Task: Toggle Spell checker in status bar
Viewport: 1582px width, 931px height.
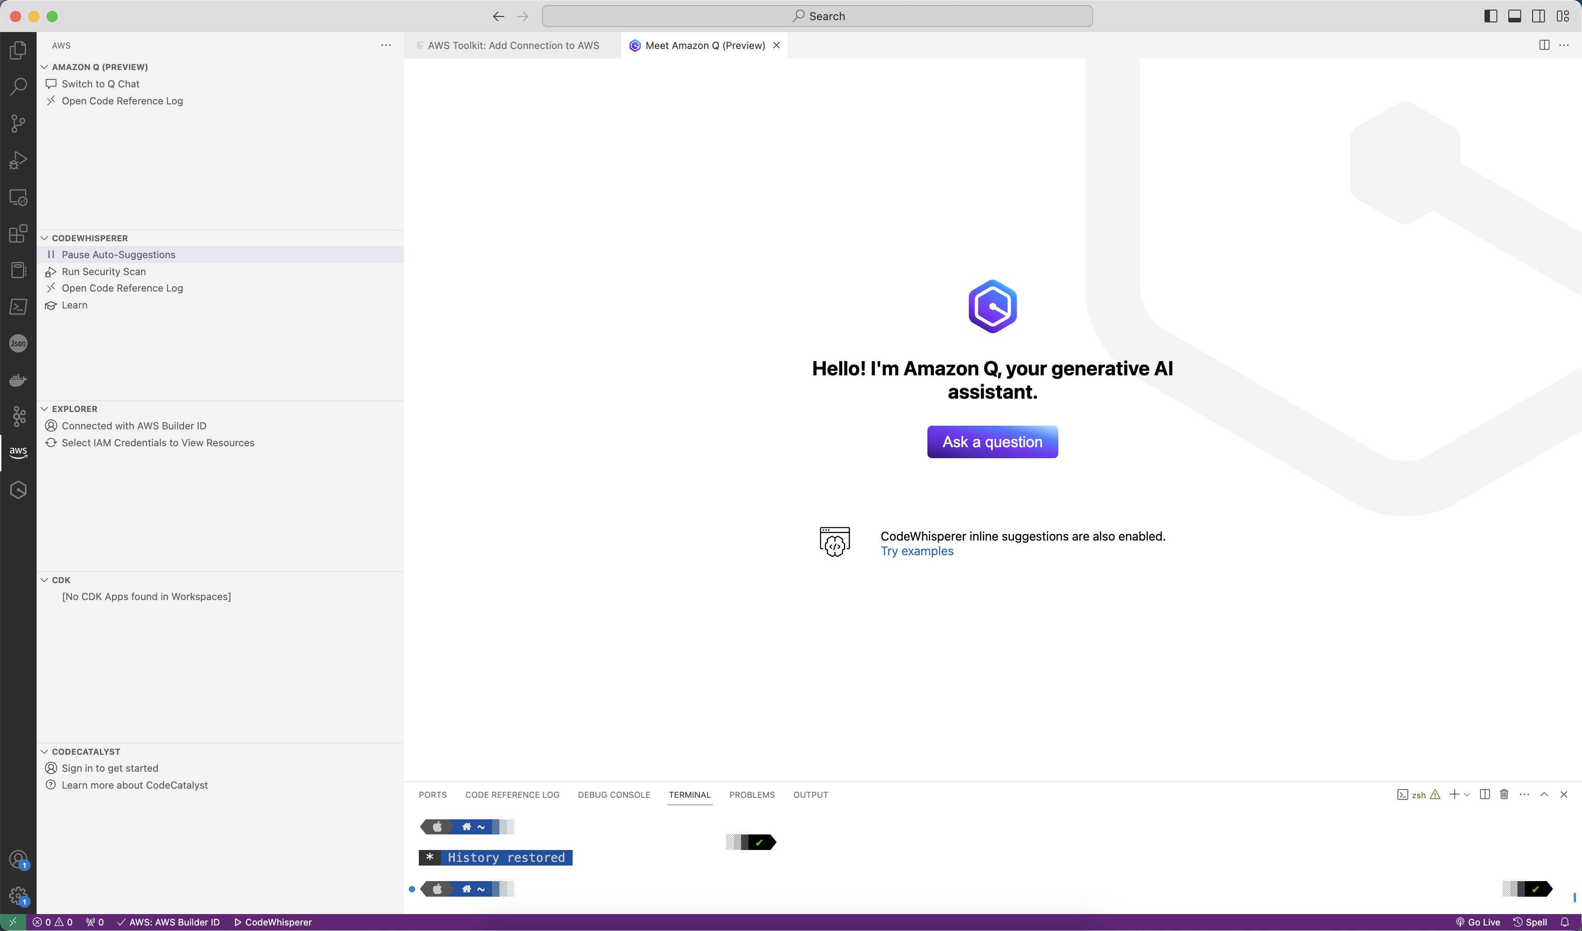Action: tap(1530, 922)
